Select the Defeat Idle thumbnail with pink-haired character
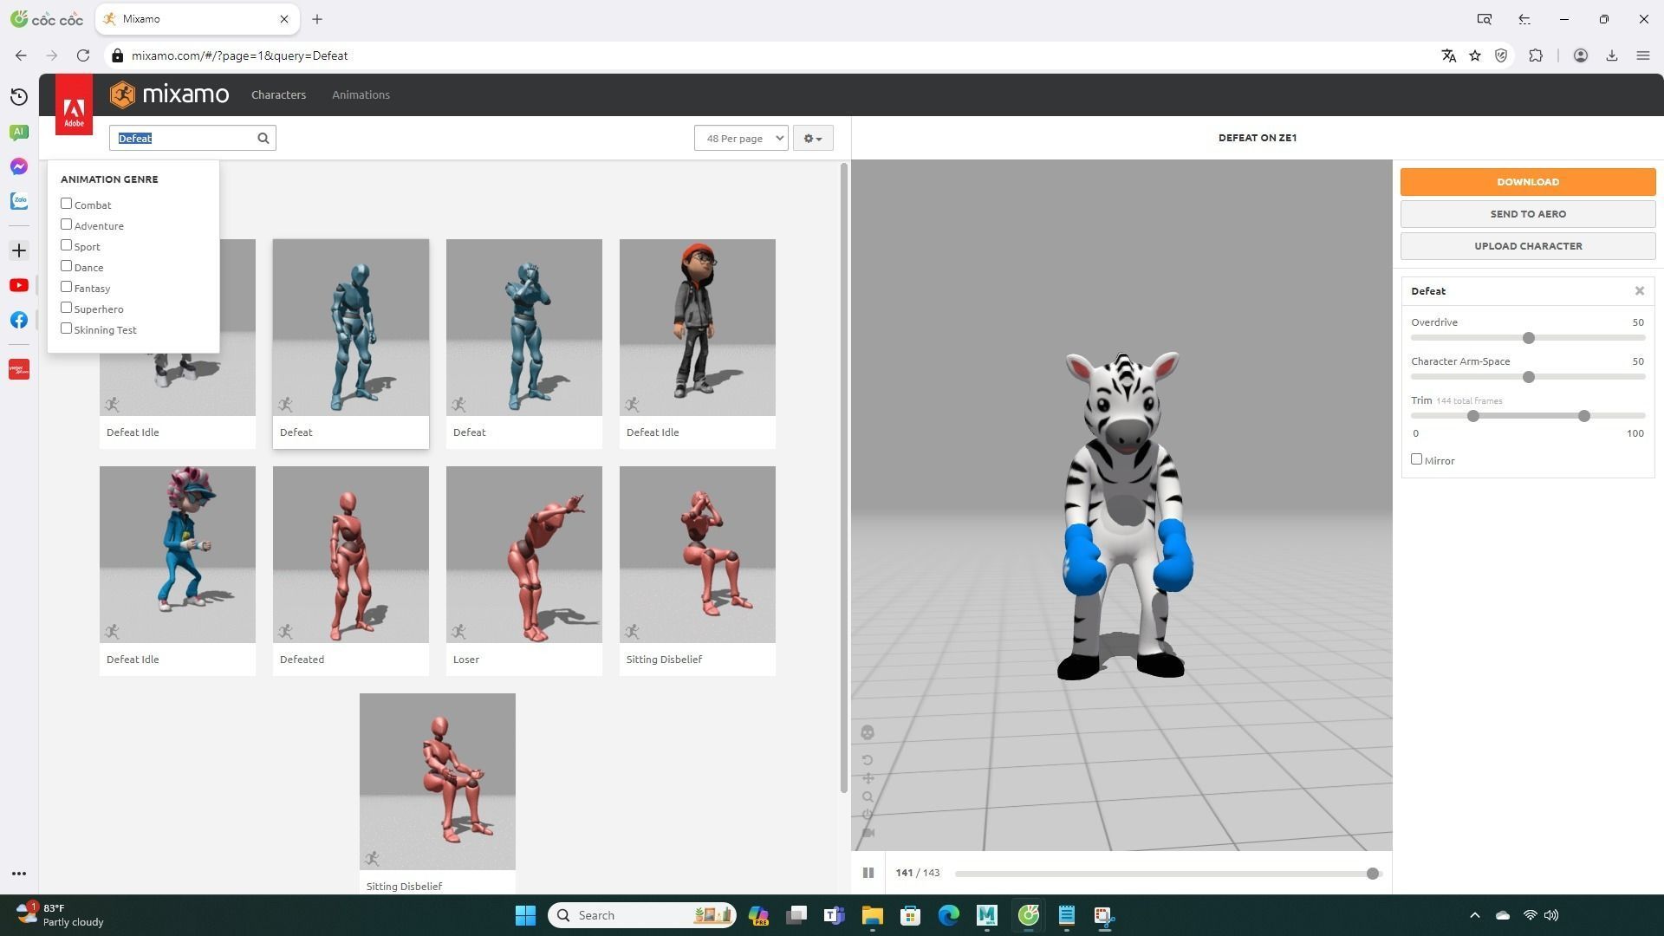 (178, 555)
